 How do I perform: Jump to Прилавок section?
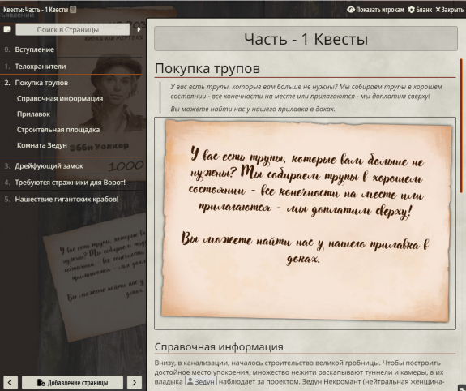point(33,114)
